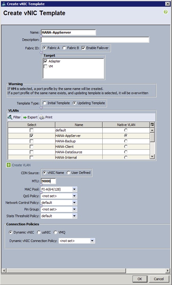Click the OK button
172x285 pixels.
coord(140,279)
